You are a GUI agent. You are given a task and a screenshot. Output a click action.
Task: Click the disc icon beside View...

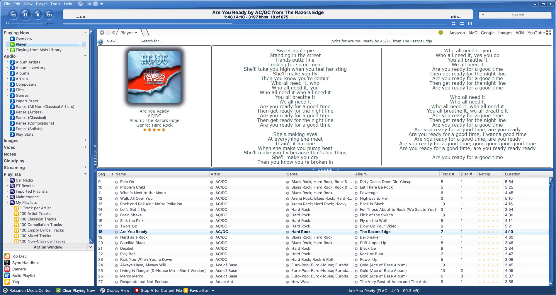point(100,42)
